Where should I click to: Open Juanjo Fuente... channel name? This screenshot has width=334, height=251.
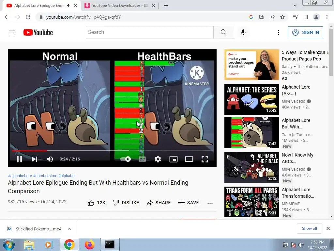(x=297, y=135)
